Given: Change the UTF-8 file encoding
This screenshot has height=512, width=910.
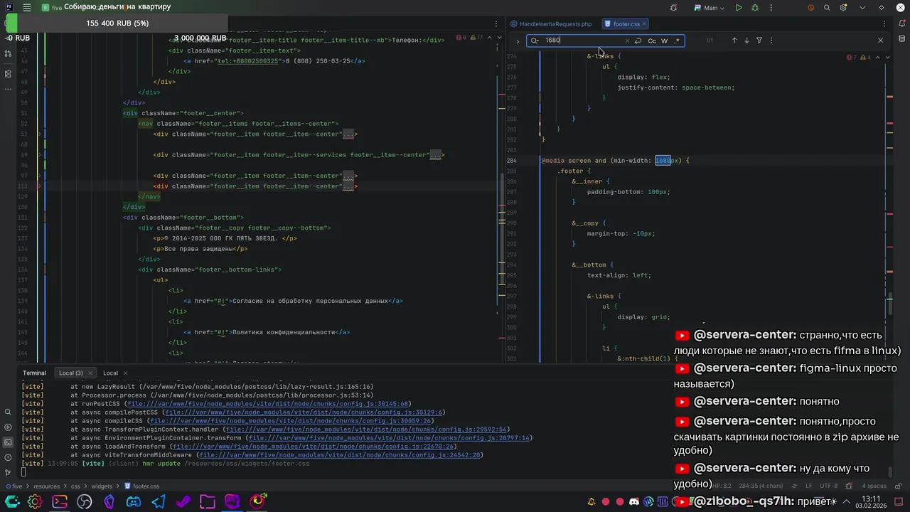Looking at the screenshot, I should 829,486.
